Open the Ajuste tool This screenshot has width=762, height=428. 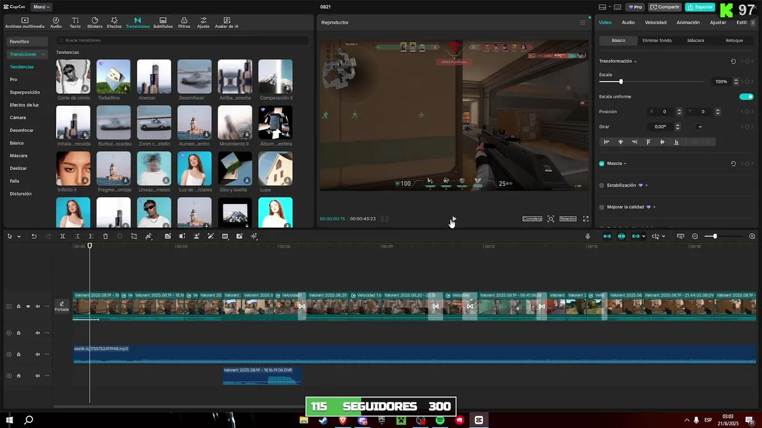(x=203, y=23)
